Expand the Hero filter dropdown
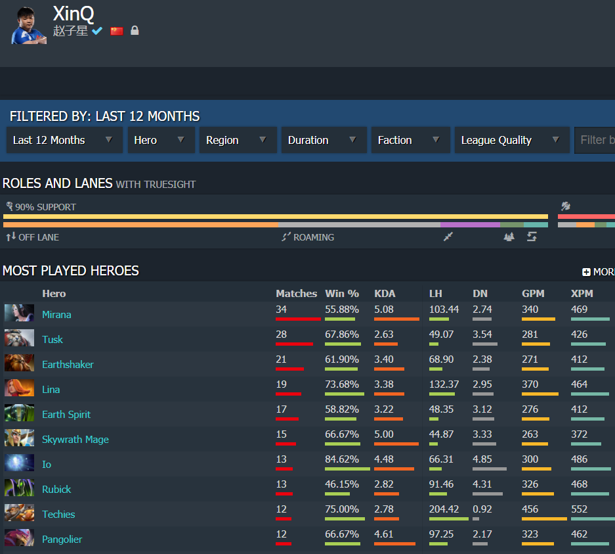The width and height of the screenshot is (615, 554). tap(161, 140)
